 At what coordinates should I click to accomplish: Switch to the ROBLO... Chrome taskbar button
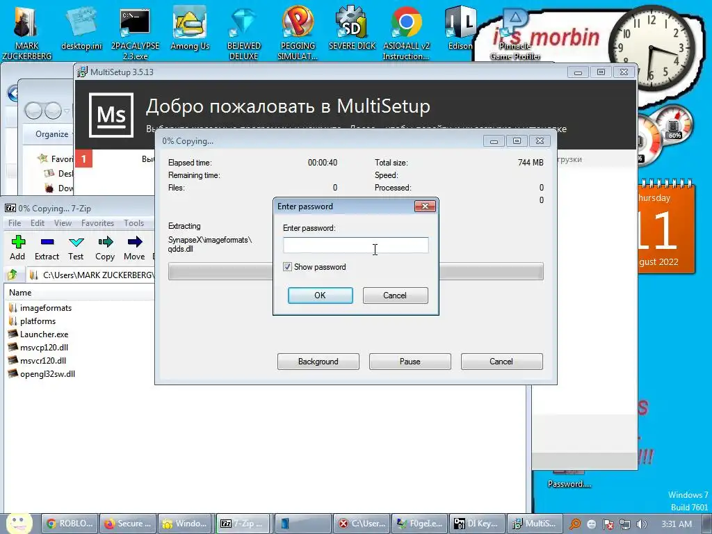tap(70, 524)
